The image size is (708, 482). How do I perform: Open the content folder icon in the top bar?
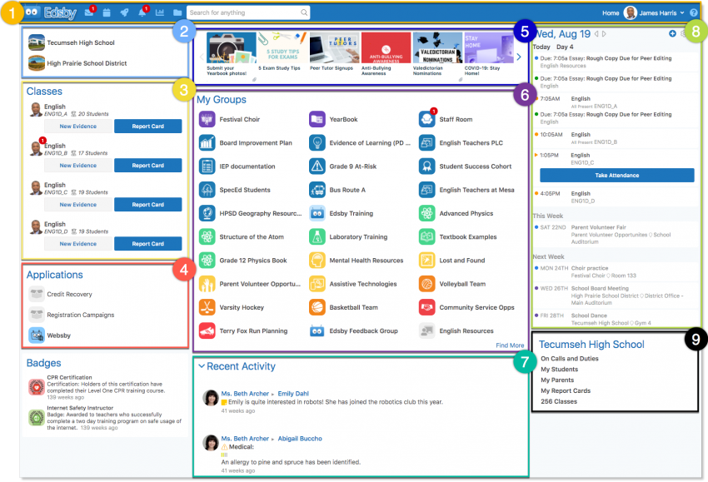(177, 12)
